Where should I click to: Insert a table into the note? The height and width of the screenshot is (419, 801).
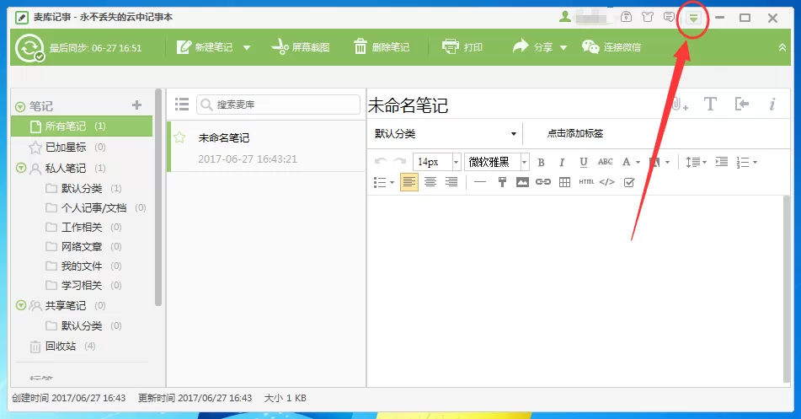564,182
